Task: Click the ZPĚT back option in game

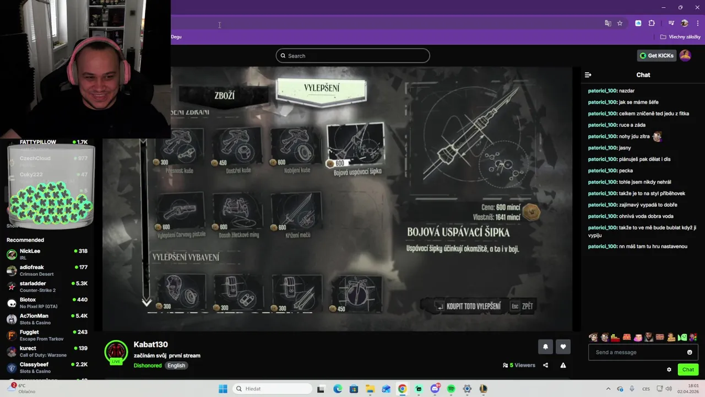Action: point(522,306)
